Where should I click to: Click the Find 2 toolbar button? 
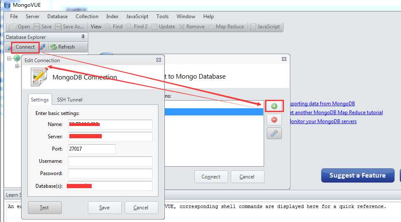(137, 27)
